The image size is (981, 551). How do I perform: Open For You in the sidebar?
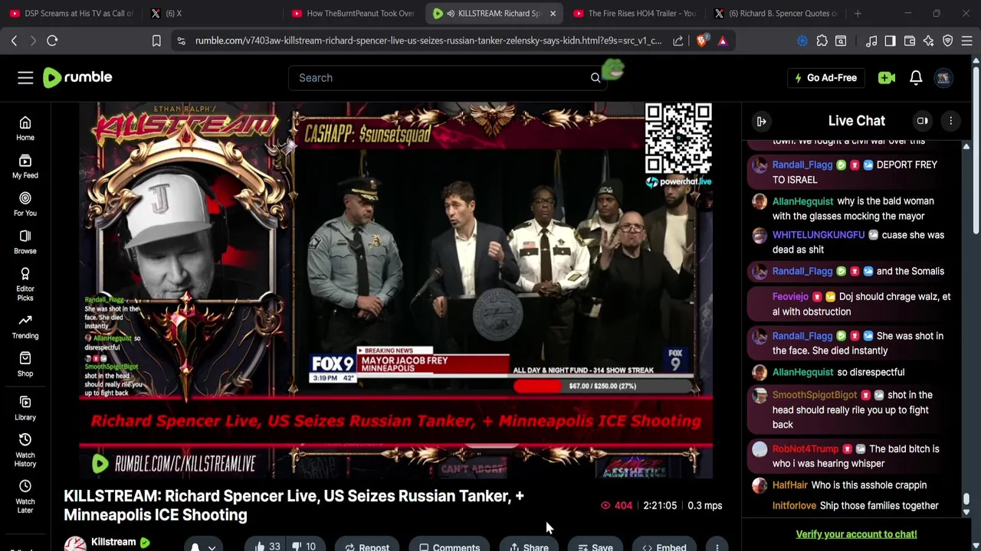[x=25, y=204]
